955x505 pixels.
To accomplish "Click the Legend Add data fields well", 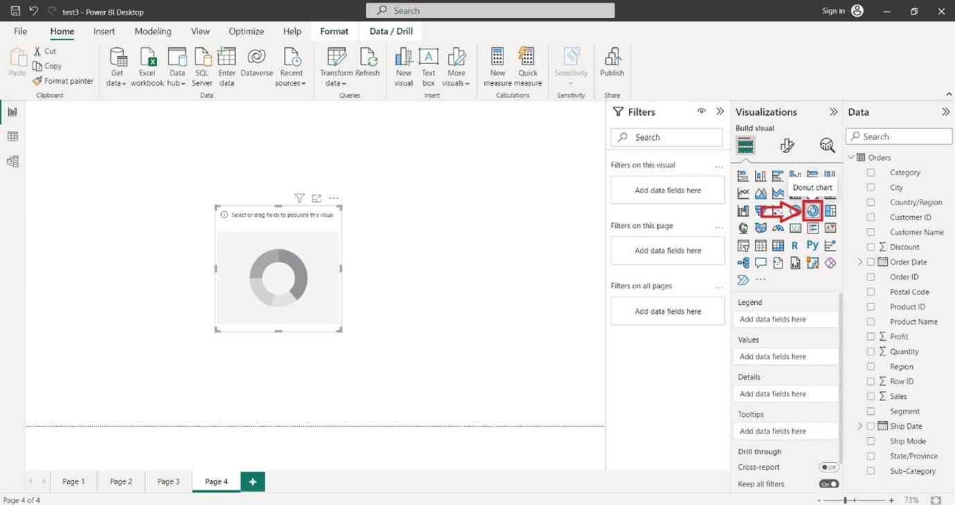I will [785, 319].
